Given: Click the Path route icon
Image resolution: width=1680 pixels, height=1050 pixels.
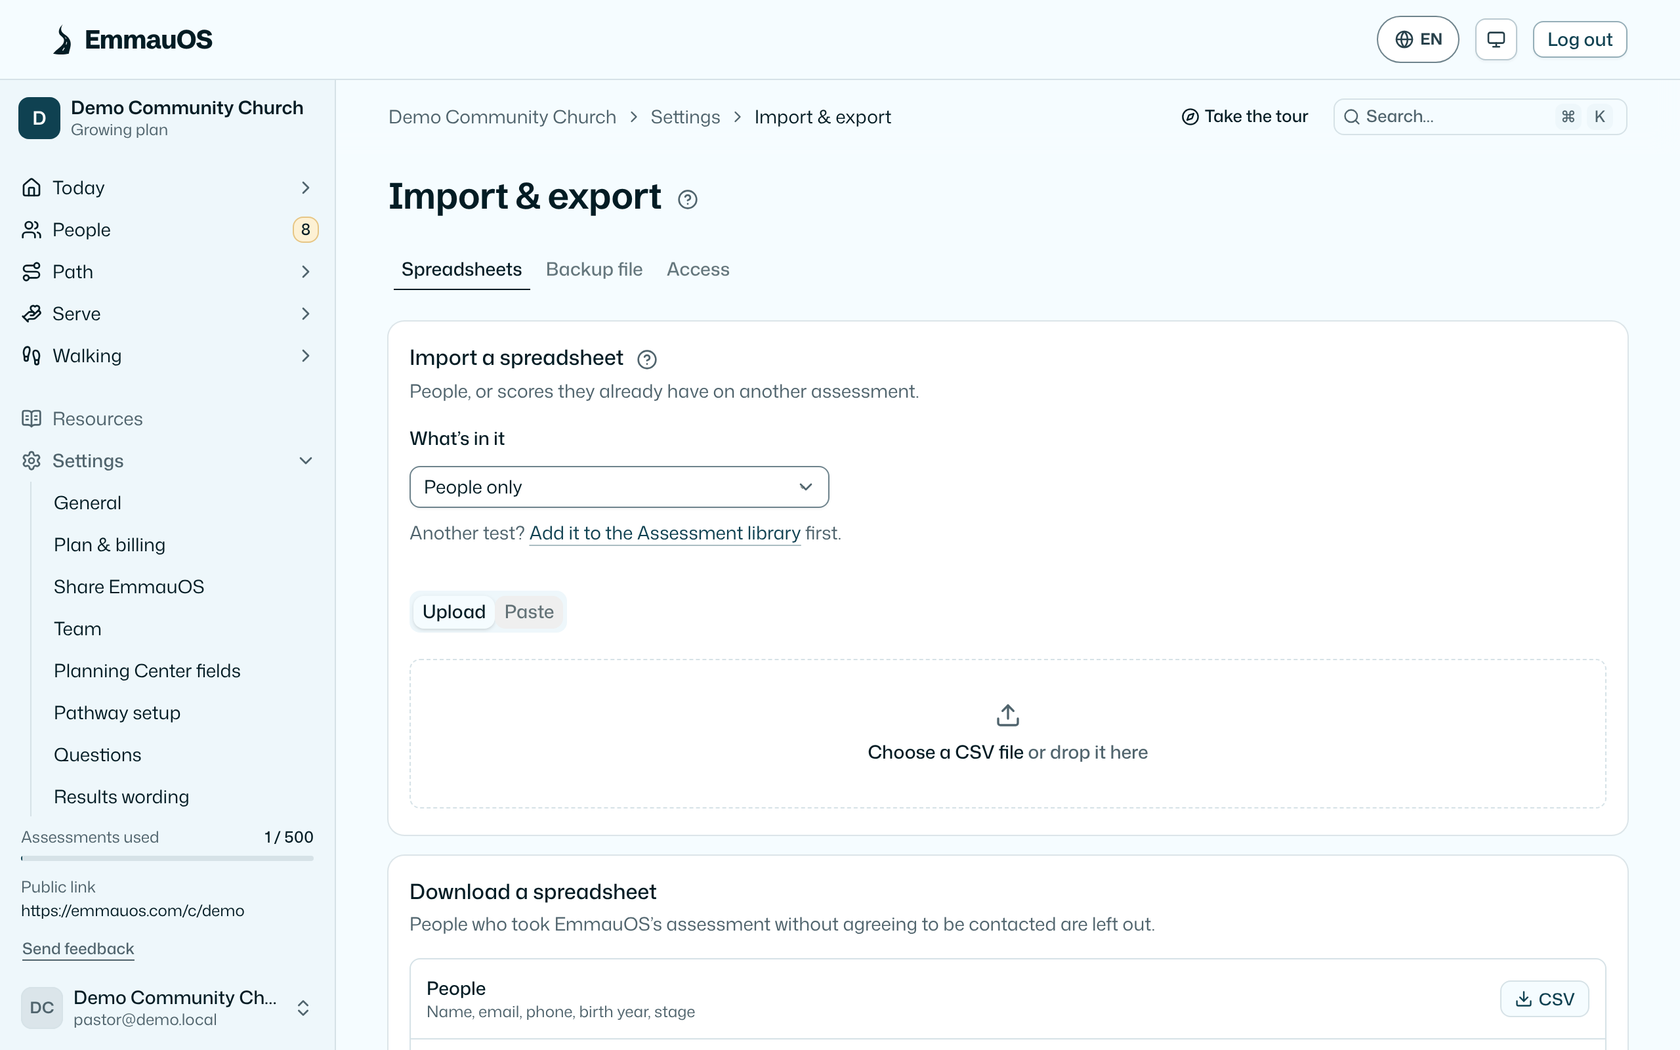Looking at the screenshot, I should click(31, 272).
